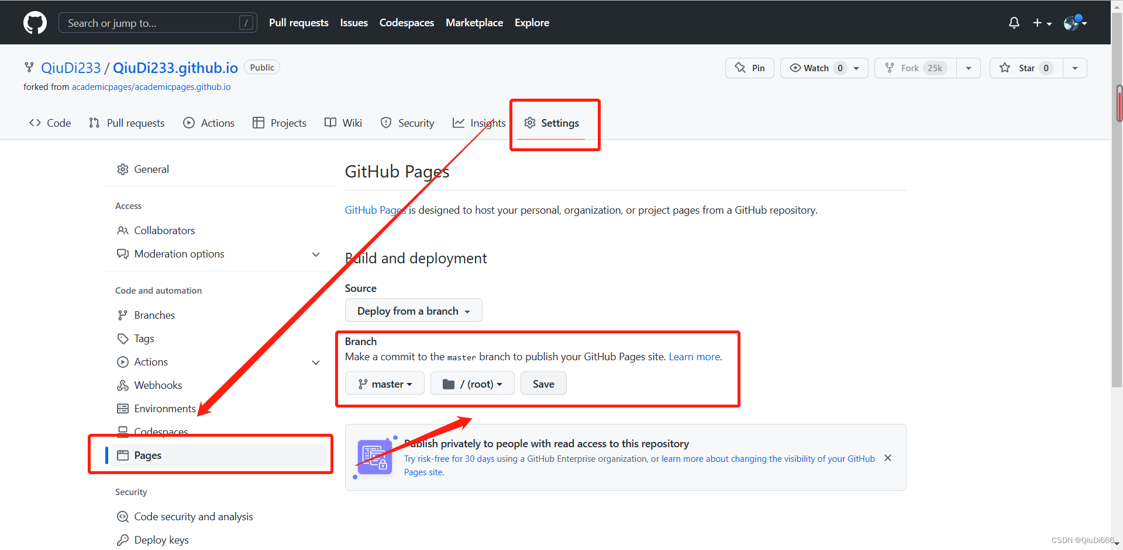Open Pull requests in the top navigation

click(298, 23)
